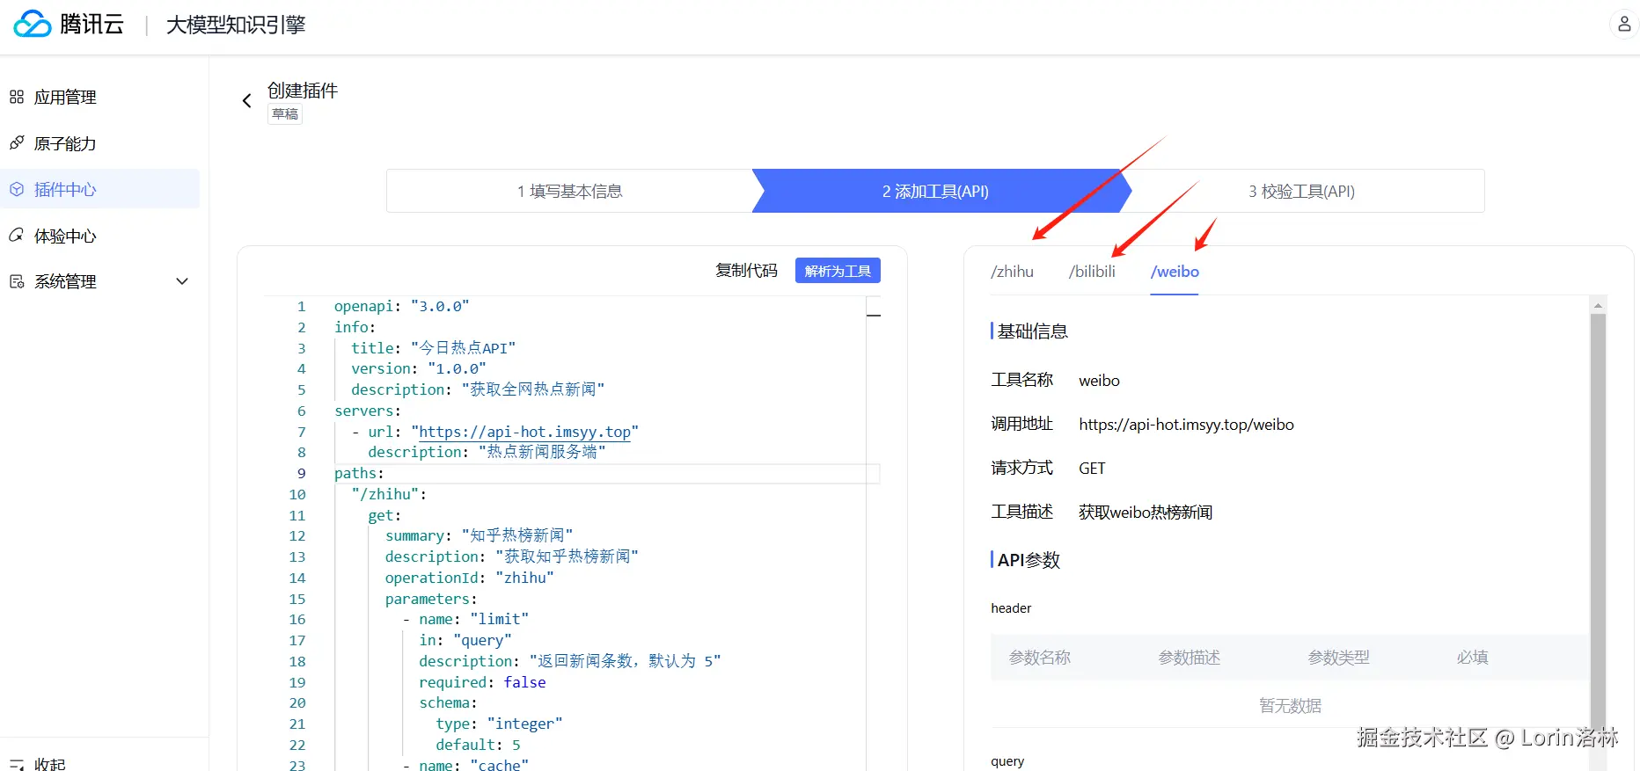Click the 大模型知识引擎 product title
Viewport: 1640px width, 771px height.
tap(236, 25)
